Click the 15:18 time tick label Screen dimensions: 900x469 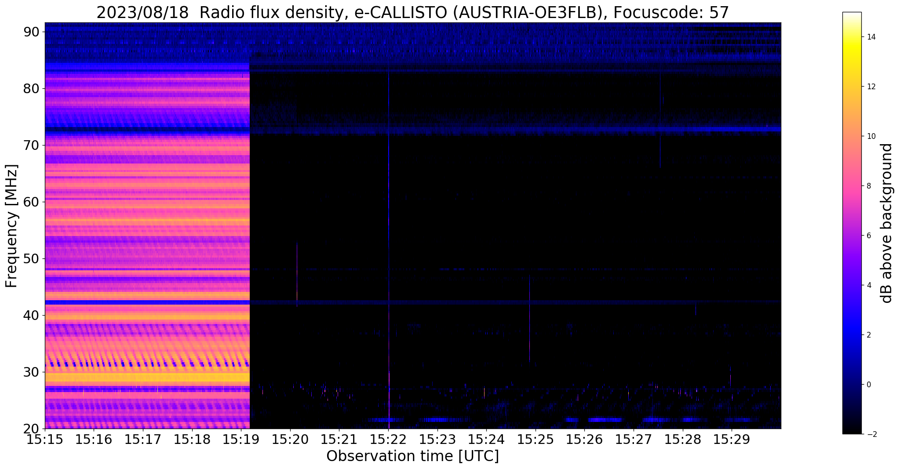(192, 440)
